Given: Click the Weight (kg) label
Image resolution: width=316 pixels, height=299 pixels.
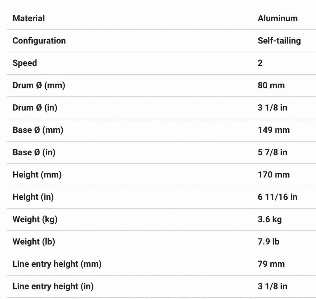Looking at the screenshot, I should click(x=35, y=219).
